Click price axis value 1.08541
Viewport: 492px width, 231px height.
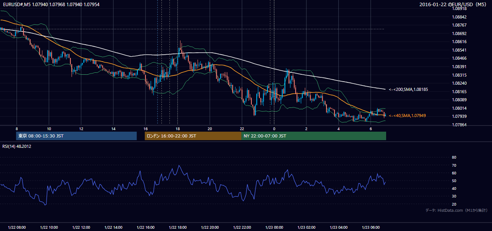pos(459,50)
